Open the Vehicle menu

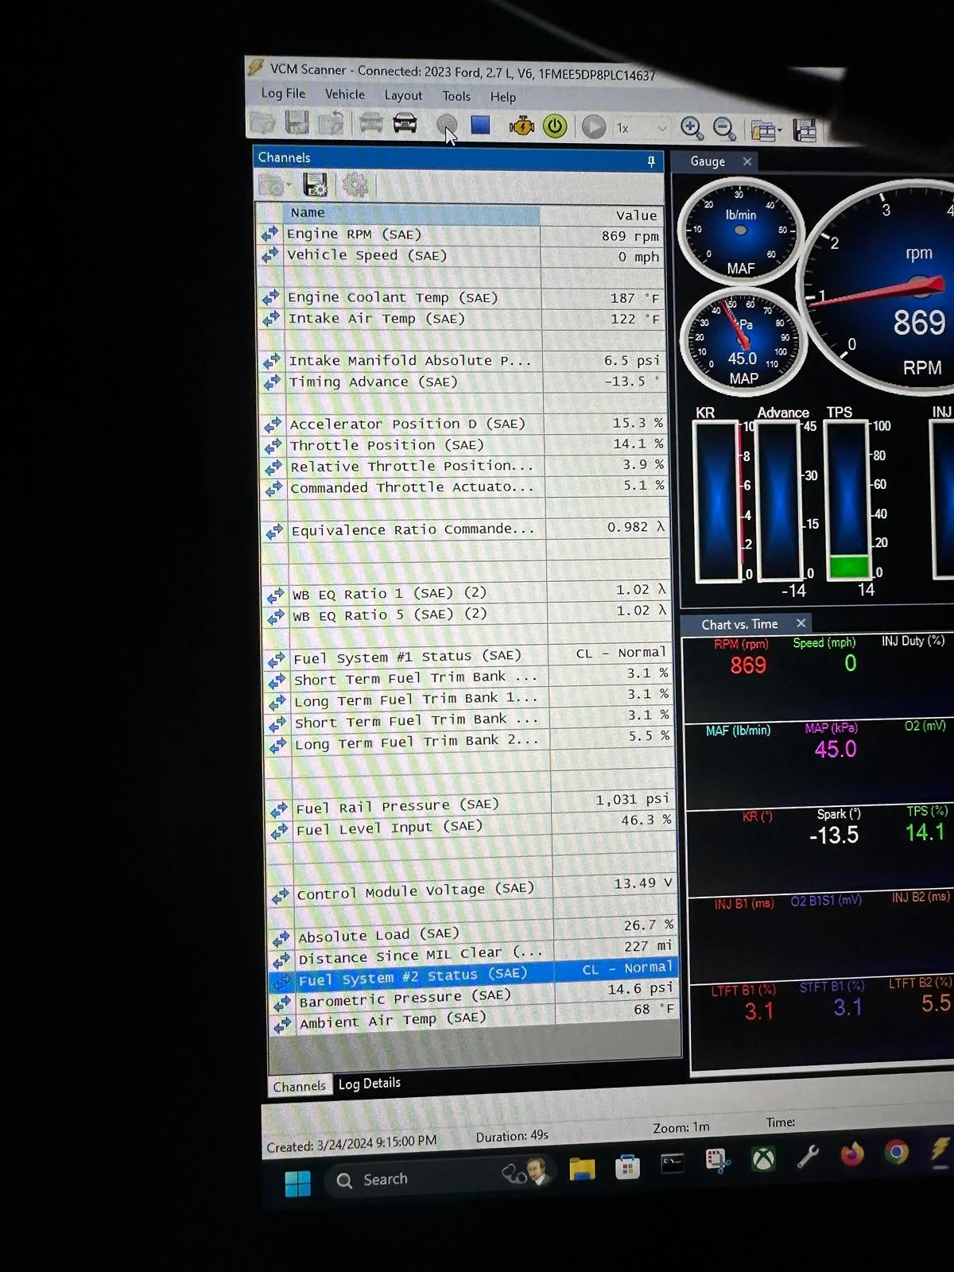(x=345, y=94)
